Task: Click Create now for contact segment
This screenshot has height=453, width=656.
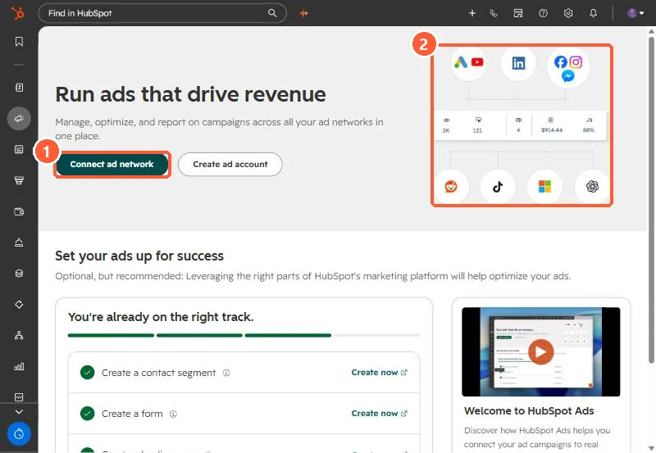Action: [379, 373]
